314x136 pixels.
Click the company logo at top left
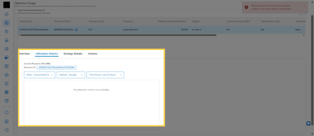point(7,5)
